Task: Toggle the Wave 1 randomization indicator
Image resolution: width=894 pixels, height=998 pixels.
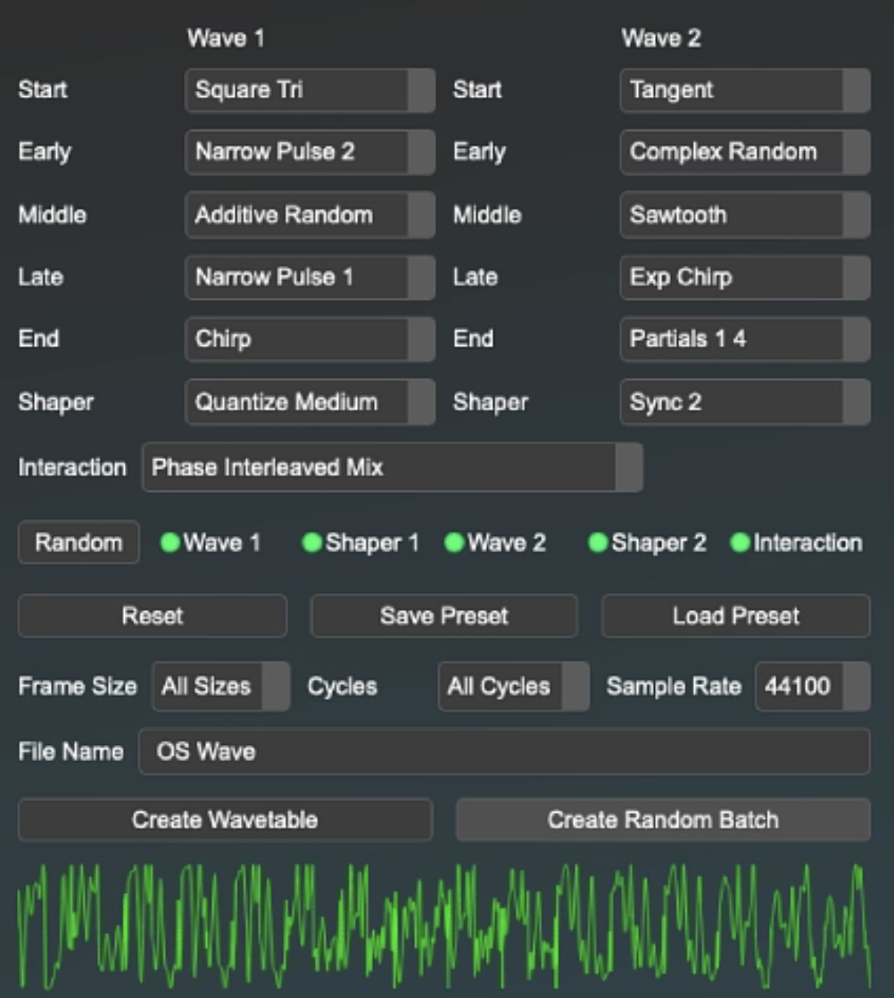Action: click(x=171, y=543)
